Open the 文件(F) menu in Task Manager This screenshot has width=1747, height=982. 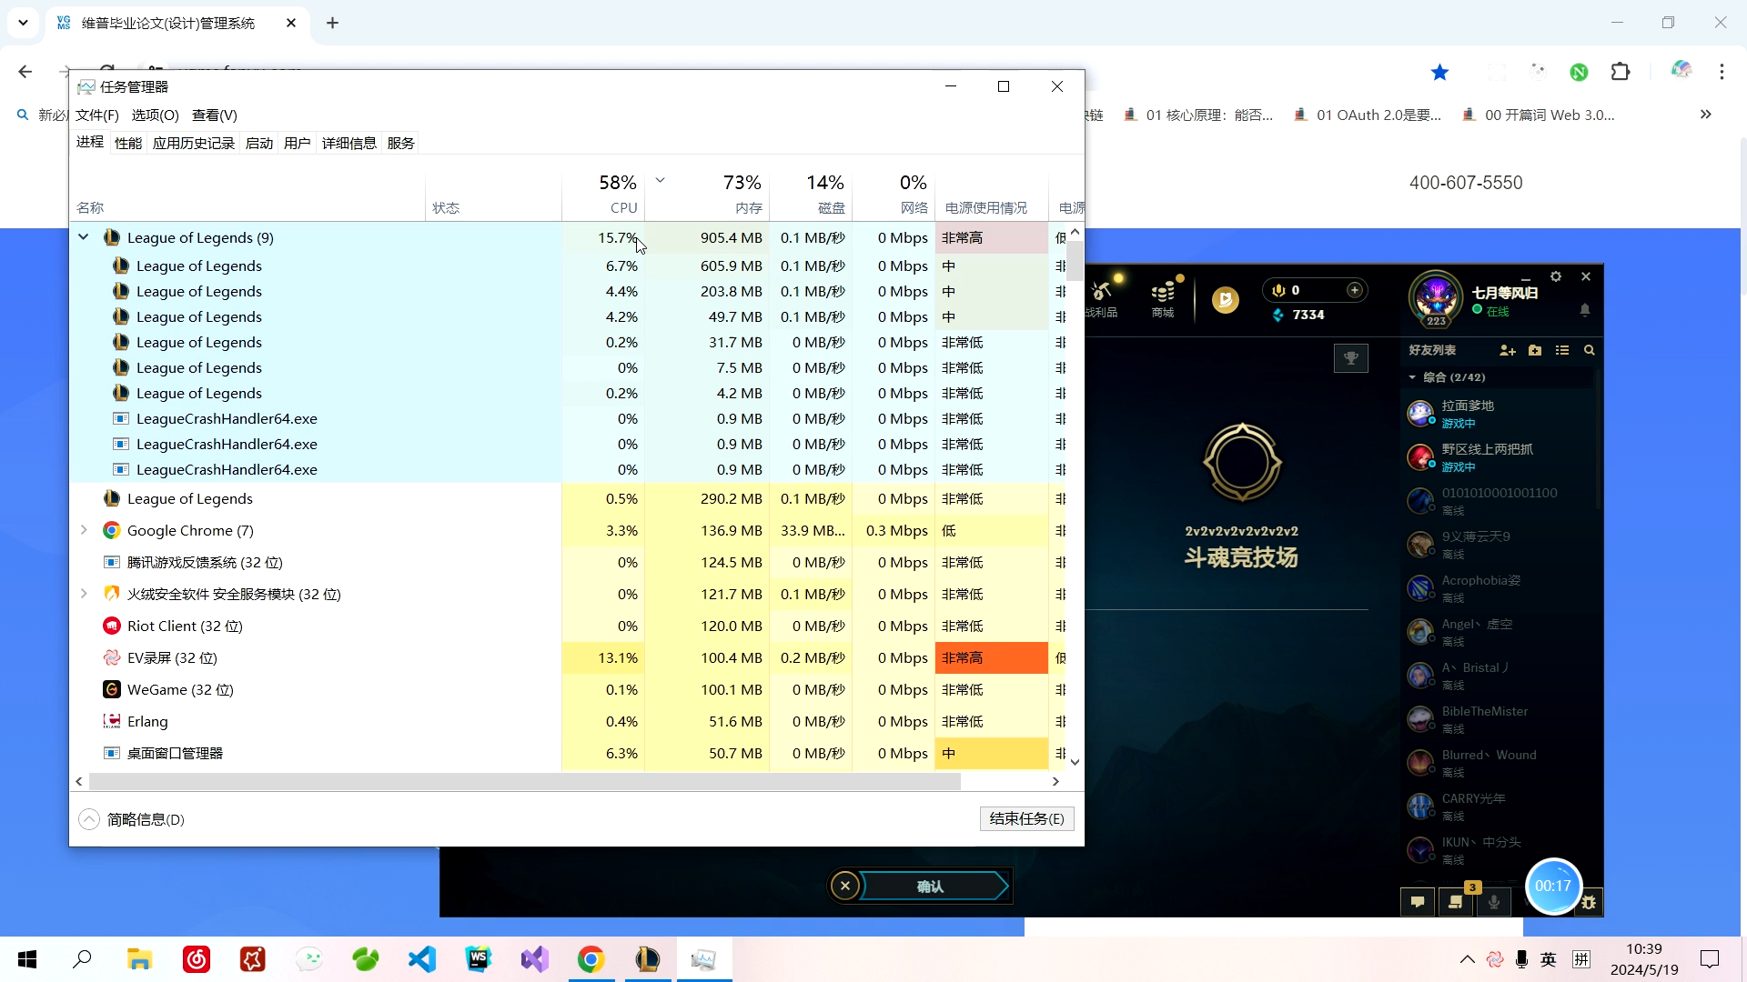coord(96,115)
